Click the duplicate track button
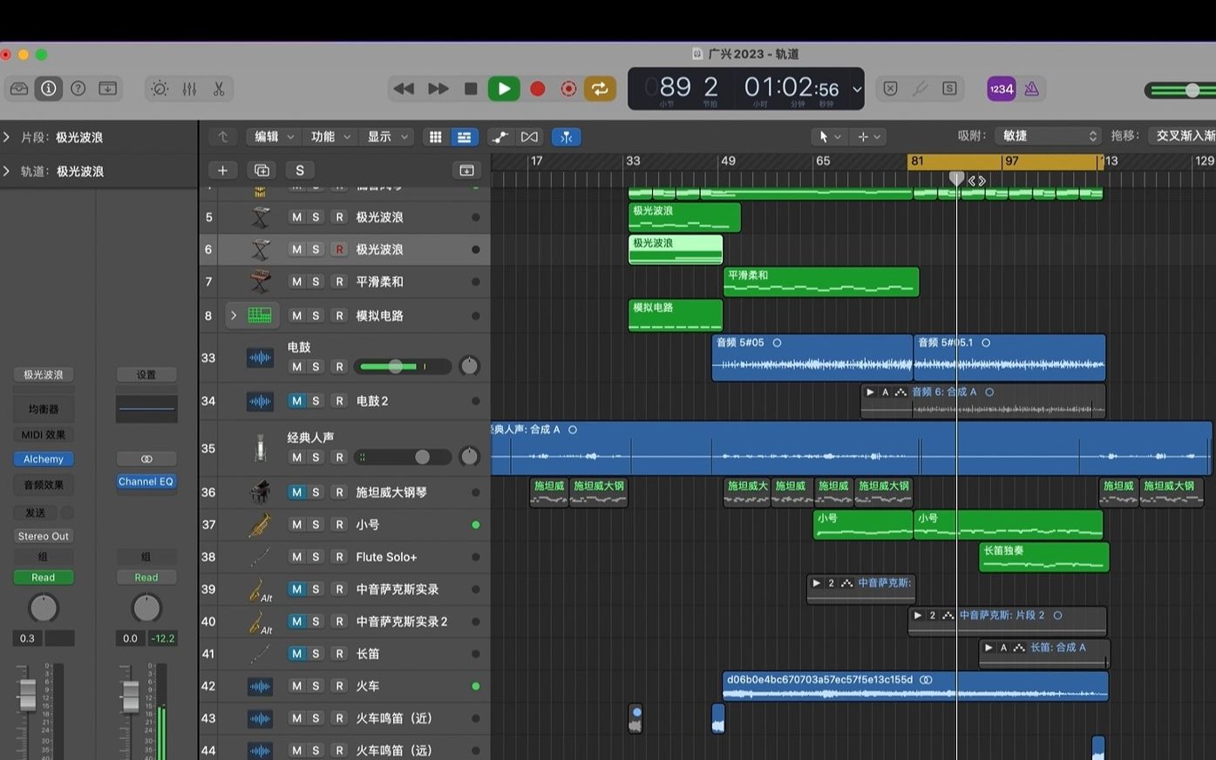 (262, 170)
